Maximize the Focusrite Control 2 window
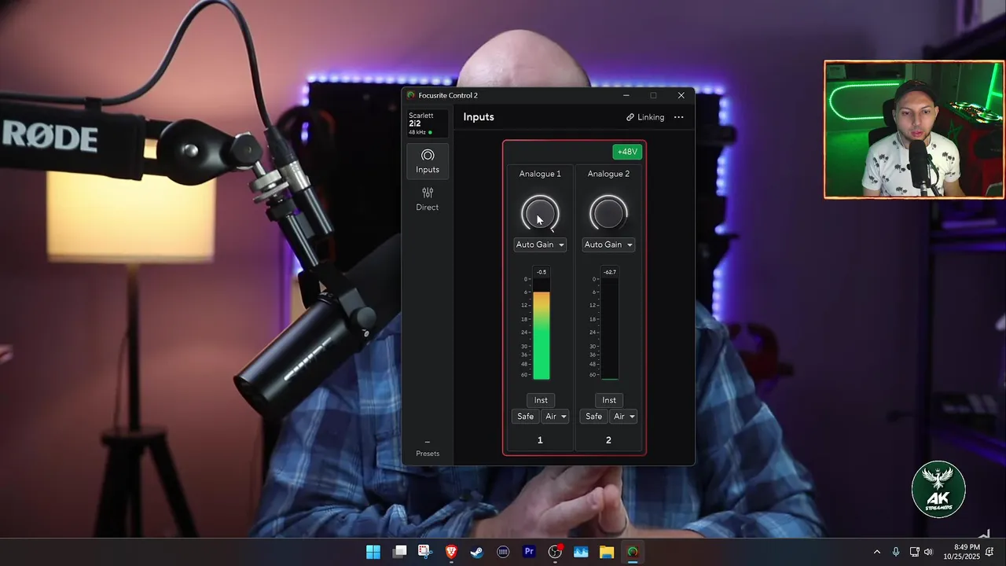The image size is (1006, 566). (653, 95)
